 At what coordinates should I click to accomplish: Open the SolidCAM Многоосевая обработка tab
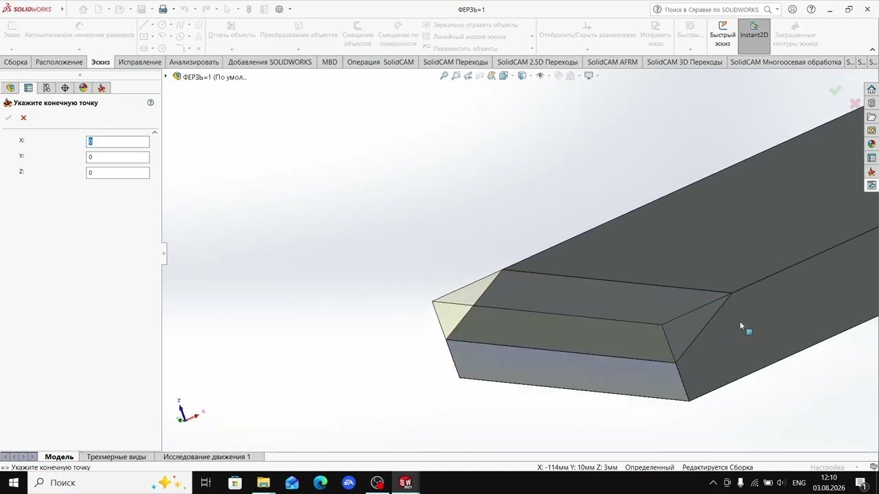(x=786, y=62)
